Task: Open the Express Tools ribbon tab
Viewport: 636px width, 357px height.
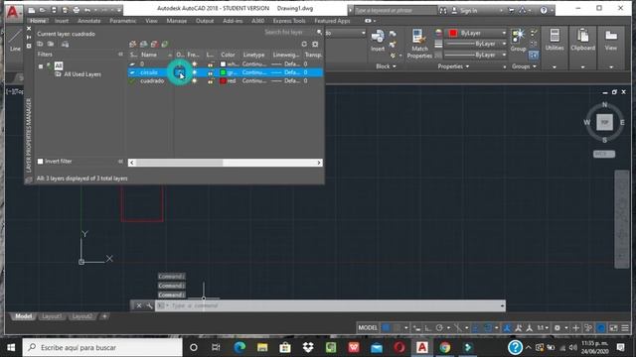Action: (289, 21)
